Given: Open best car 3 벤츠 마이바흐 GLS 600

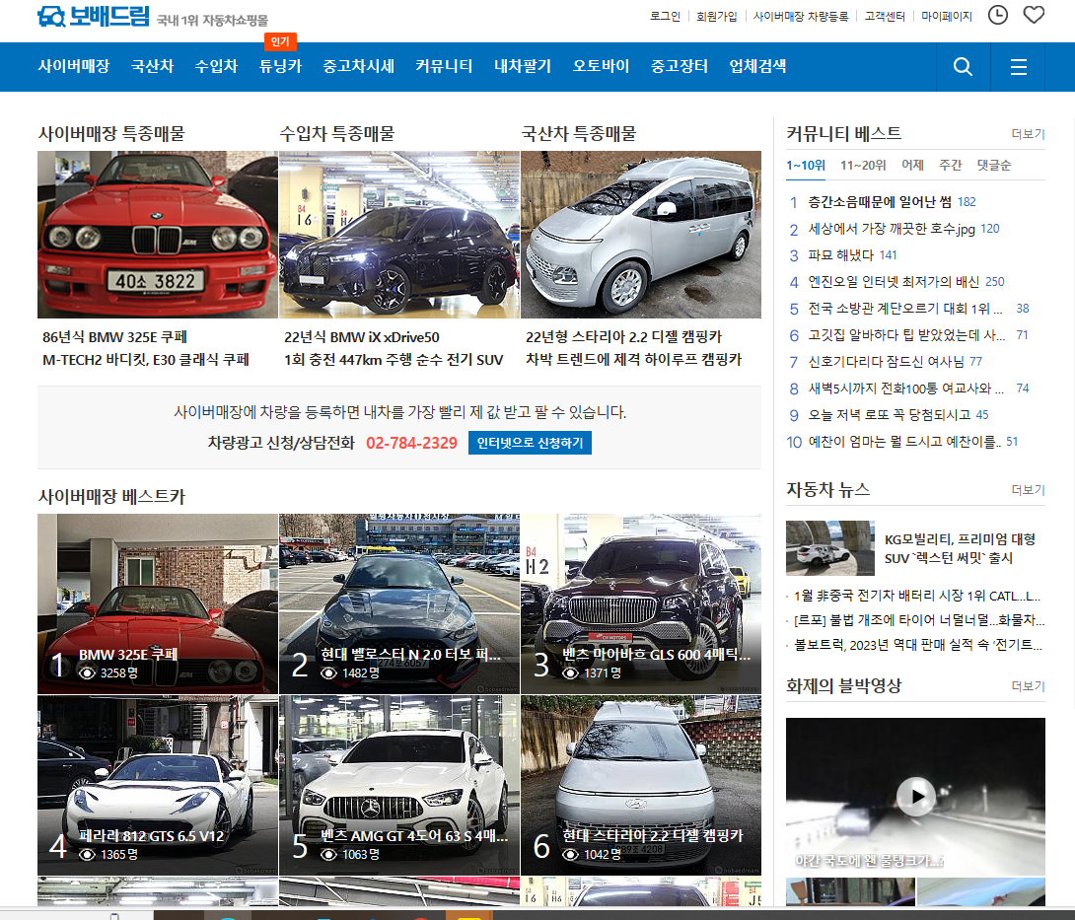Looking at the screenshot, I should point(641,603).
